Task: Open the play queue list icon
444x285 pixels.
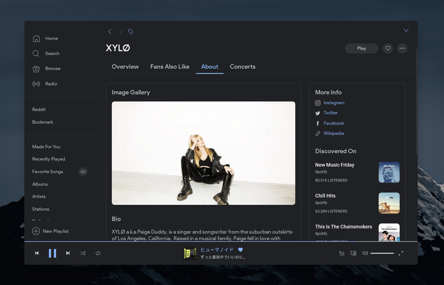Action: [x=342, y=253]
